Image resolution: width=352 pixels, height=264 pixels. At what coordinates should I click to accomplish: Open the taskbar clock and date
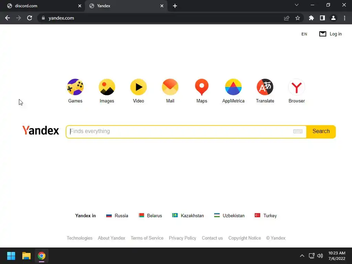point(337,256)
